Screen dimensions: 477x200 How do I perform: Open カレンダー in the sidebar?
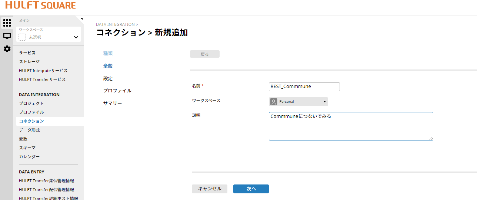(29, 157)
